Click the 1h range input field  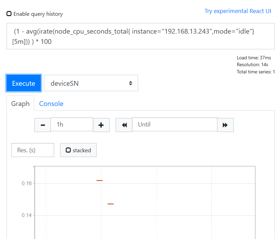[72, 124]
